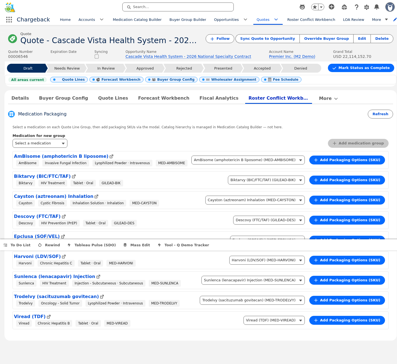Viewport: 397px width, 364px height.
Task: Switch to the Quote Lines tab
Action: coord(113,98)
